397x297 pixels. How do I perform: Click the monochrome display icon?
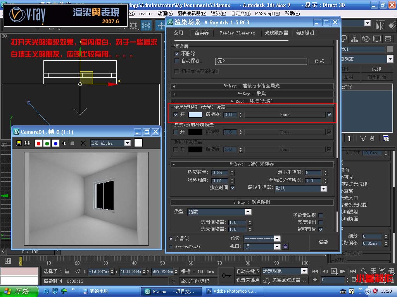(64, 143)
